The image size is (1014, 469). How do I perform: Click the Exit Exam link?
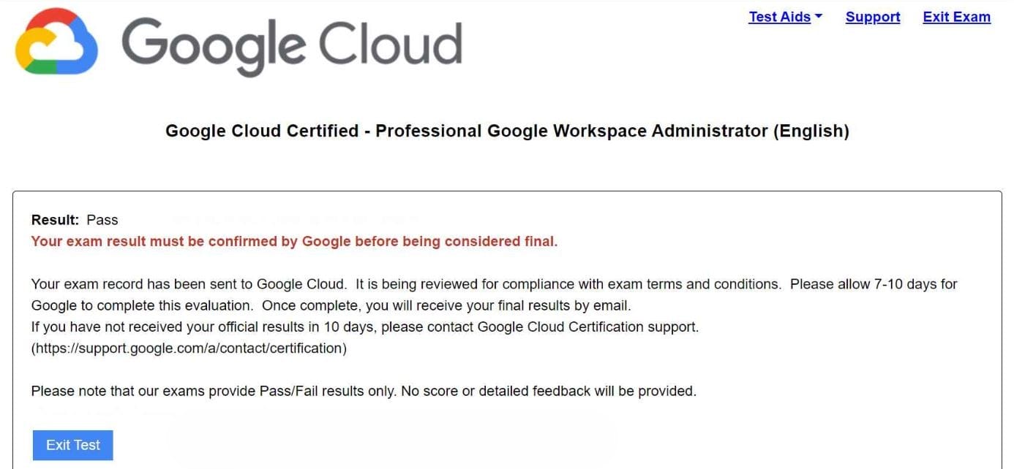(956, 17)
